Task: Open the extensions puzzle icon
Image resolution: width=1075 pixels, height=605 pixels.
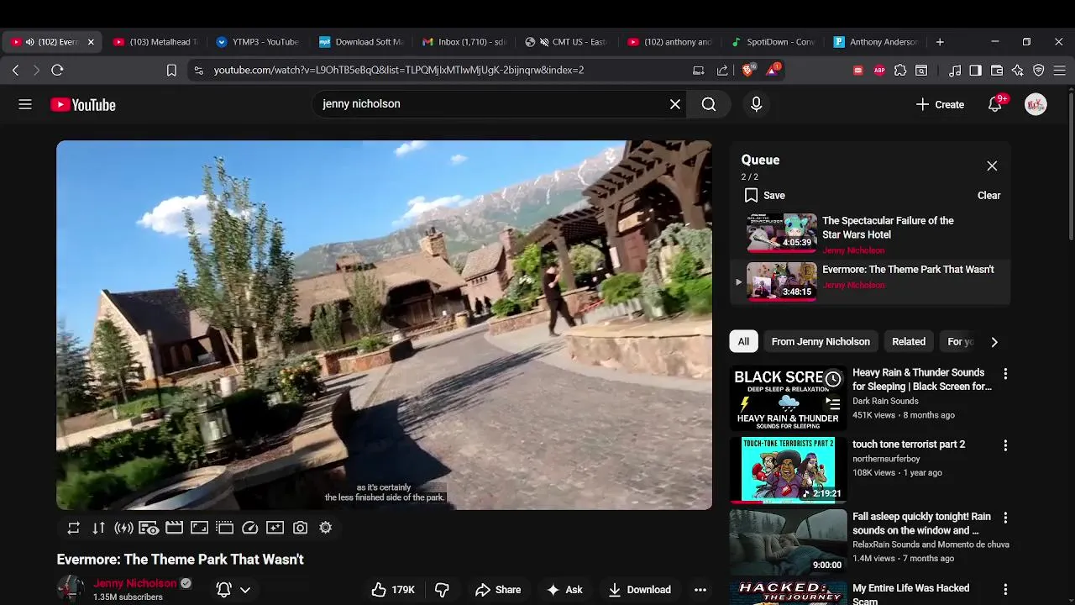Action: (x=900, y=71)
